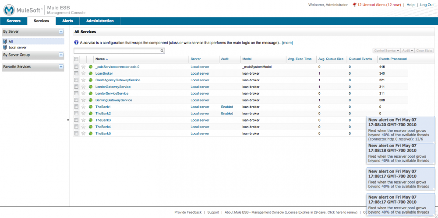Star the TheBank5 favorite icon
Viewport: 438px width, 218px height.
click(83, 134)
